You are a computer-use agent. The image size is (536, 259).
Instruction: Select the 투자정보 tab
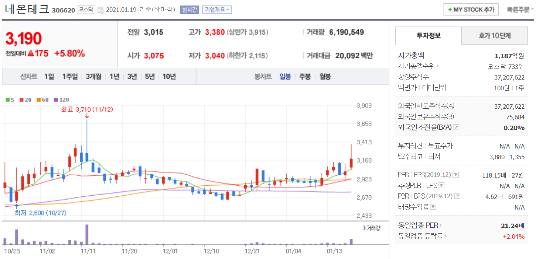click(429, 36)
